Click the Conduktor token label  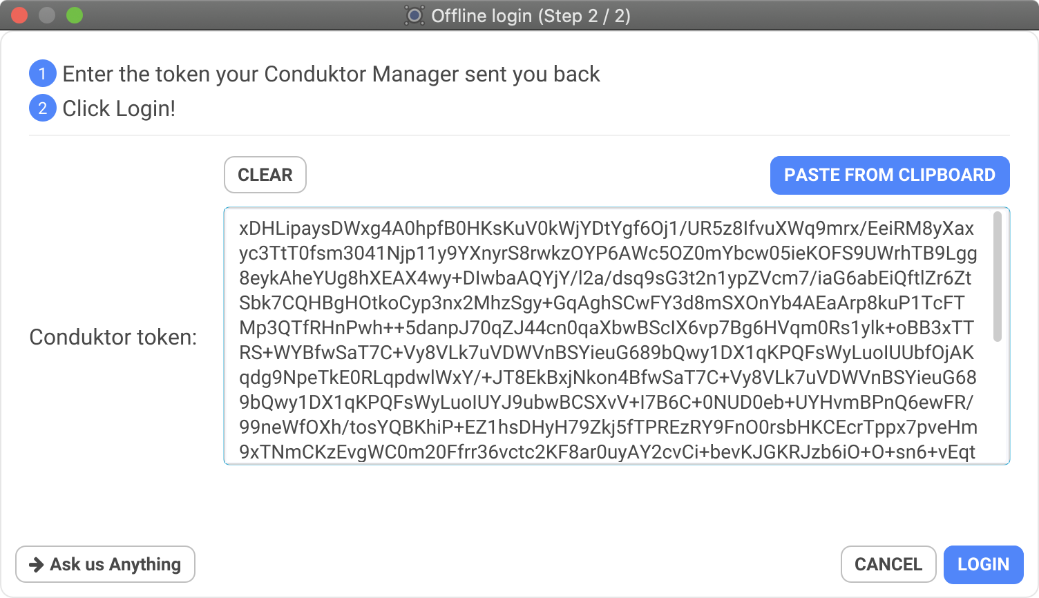[x=113, y=337]
